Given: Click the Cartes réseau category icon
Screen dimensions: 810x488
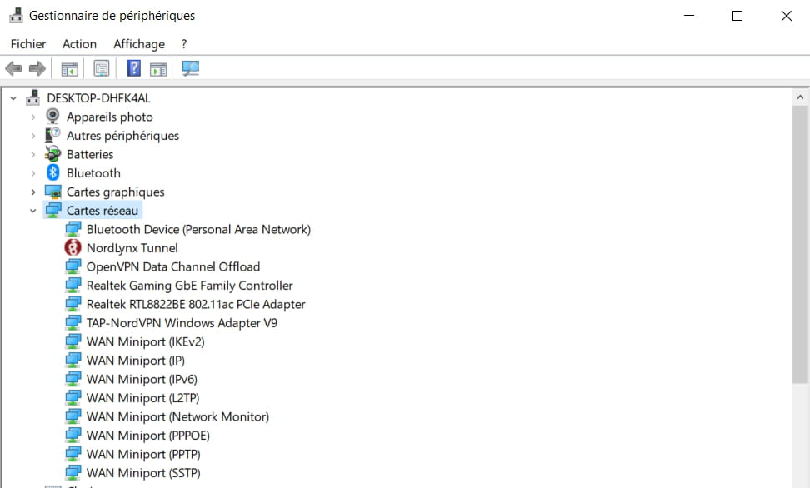Looking at the screenshot, I should 52,210.
